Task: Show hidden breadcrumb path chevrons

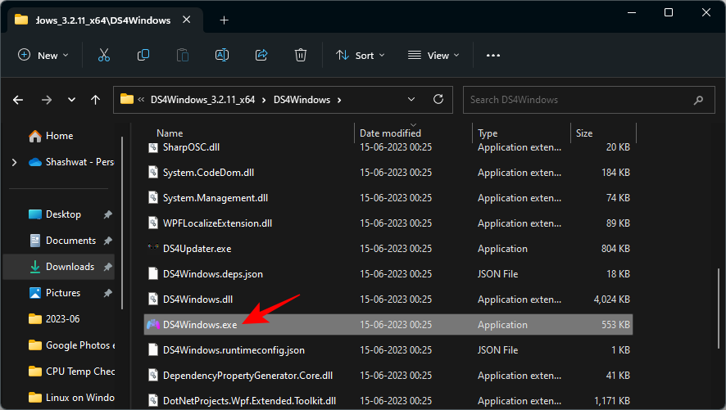Action: click(x=141, y=100)
